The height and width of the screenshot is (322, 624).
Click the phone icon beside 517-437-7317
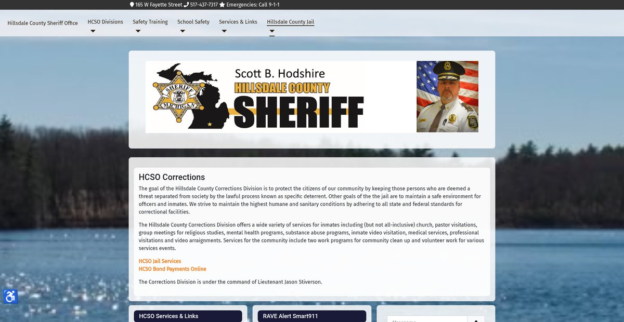[x=186, y=5]
